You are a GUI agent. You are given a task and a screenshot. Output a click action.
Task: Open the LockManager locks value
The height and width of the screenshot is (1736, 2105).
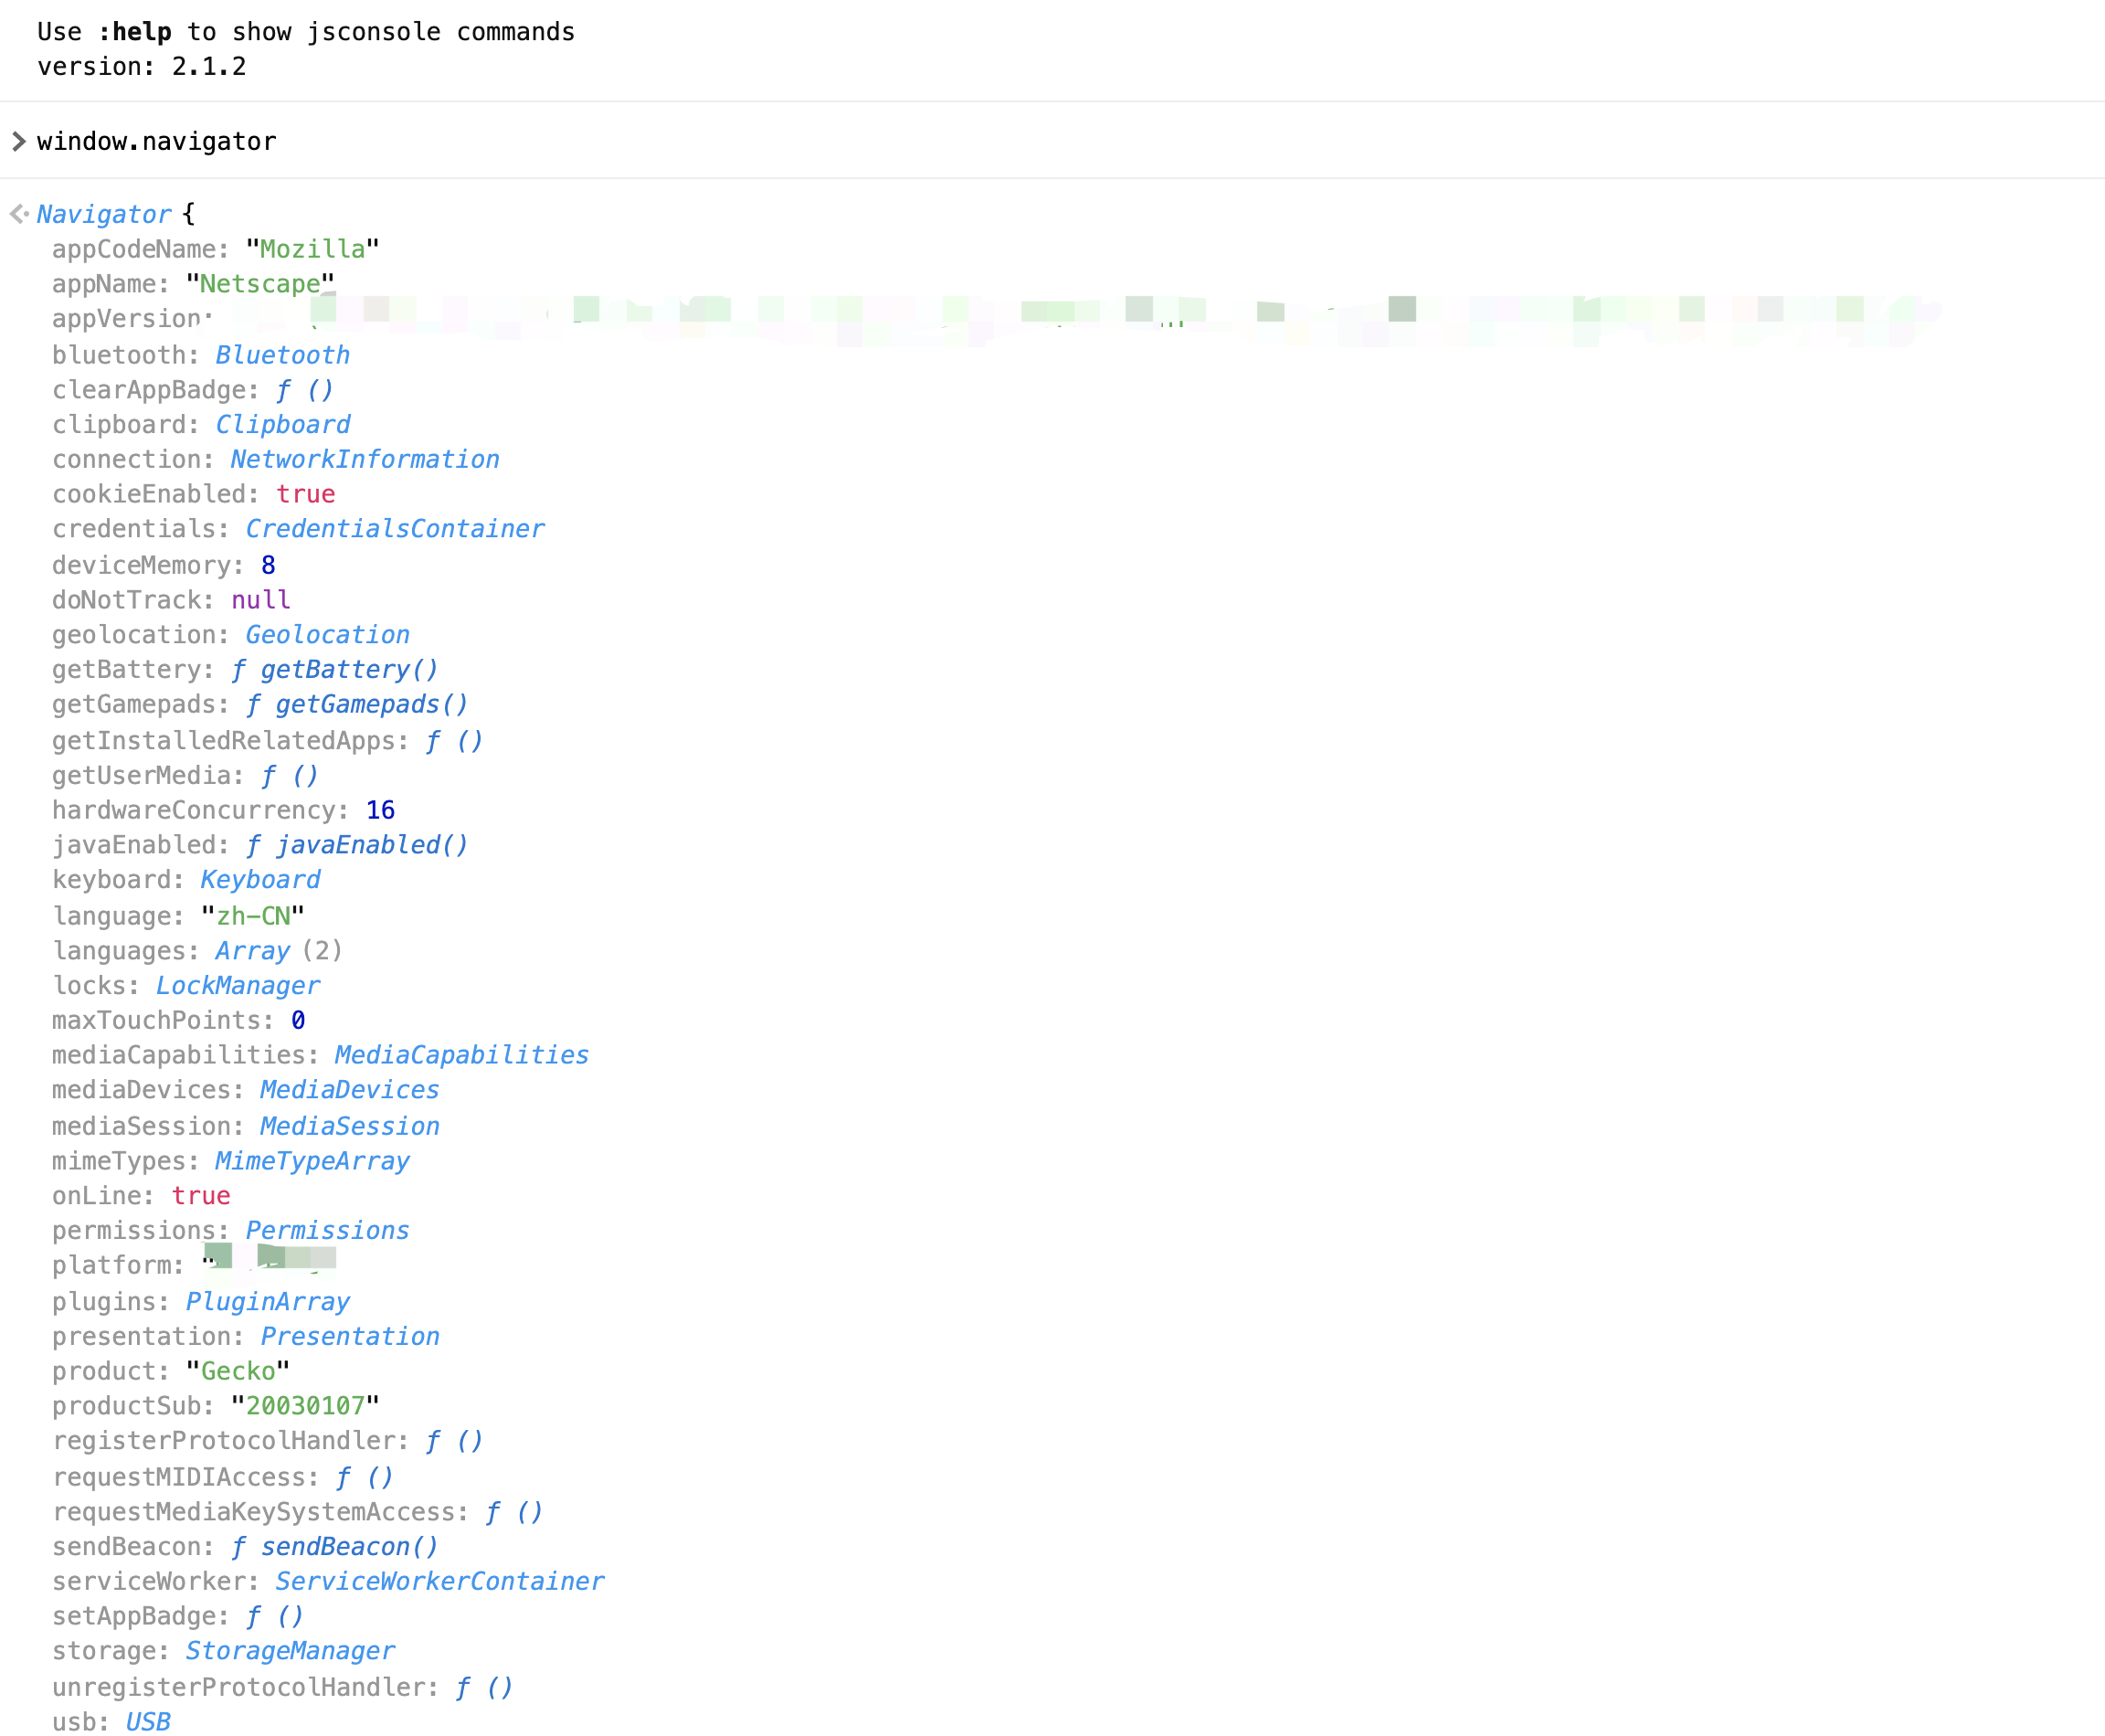pos(237,986)
